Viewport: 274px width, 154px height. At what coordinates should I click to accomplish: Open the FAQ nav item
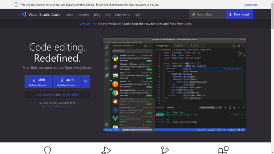tap(138, 15)
